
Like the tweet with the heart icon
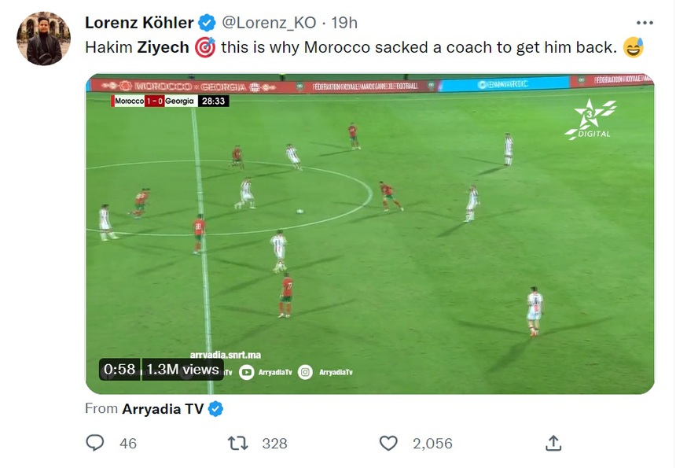tap(388, 444)
